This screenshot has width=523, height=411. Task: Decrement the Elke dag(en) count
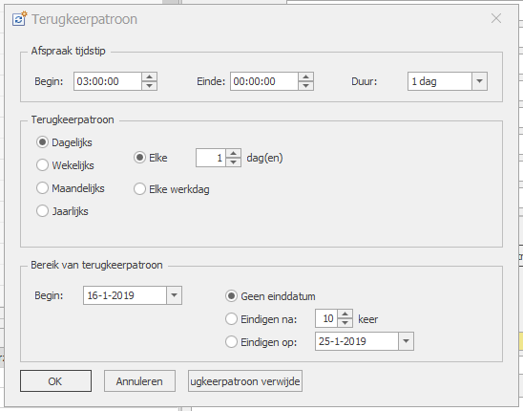click(233, 162)
